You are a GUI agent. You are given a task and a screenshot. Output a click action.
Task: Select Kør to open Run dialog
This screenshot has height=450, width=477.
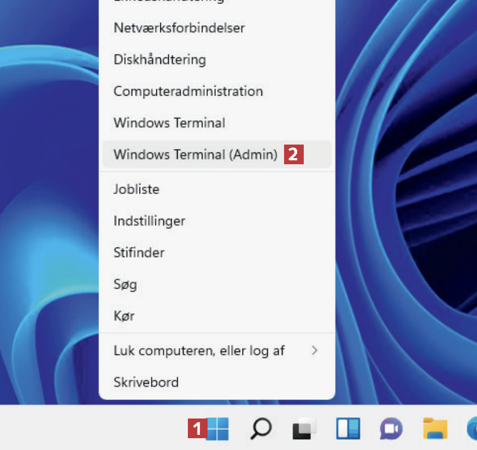[124, 316]
